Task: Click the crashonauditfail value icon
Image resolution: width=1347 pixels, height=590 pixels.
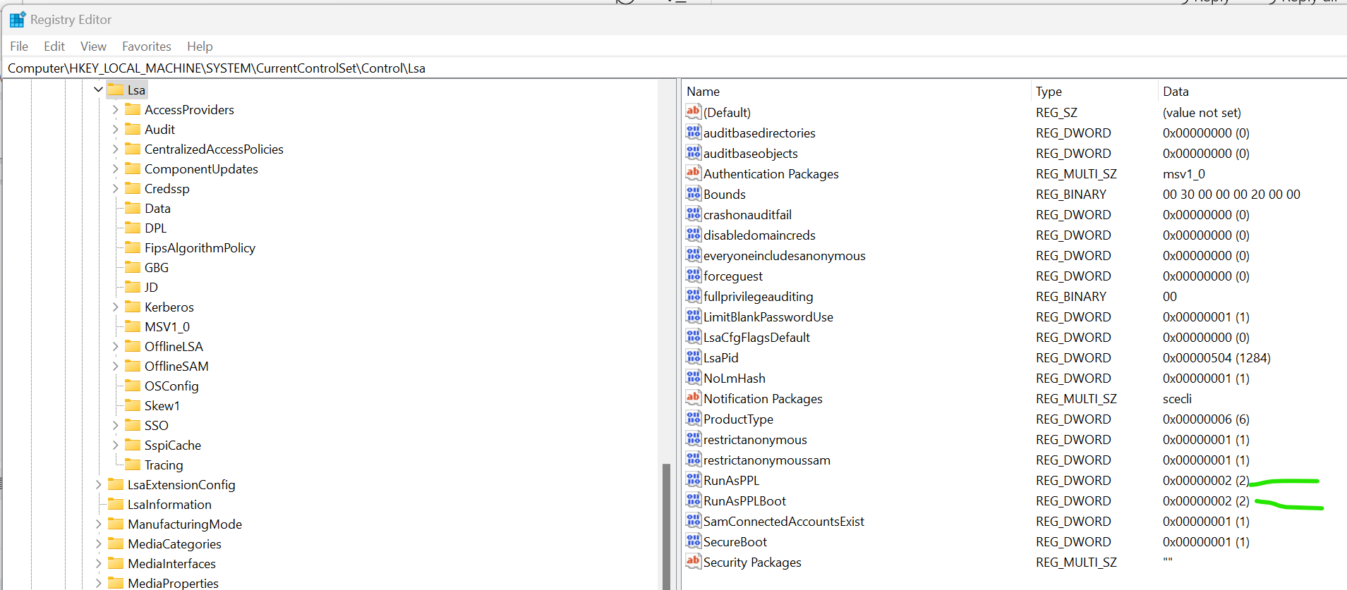Action: 694,214
